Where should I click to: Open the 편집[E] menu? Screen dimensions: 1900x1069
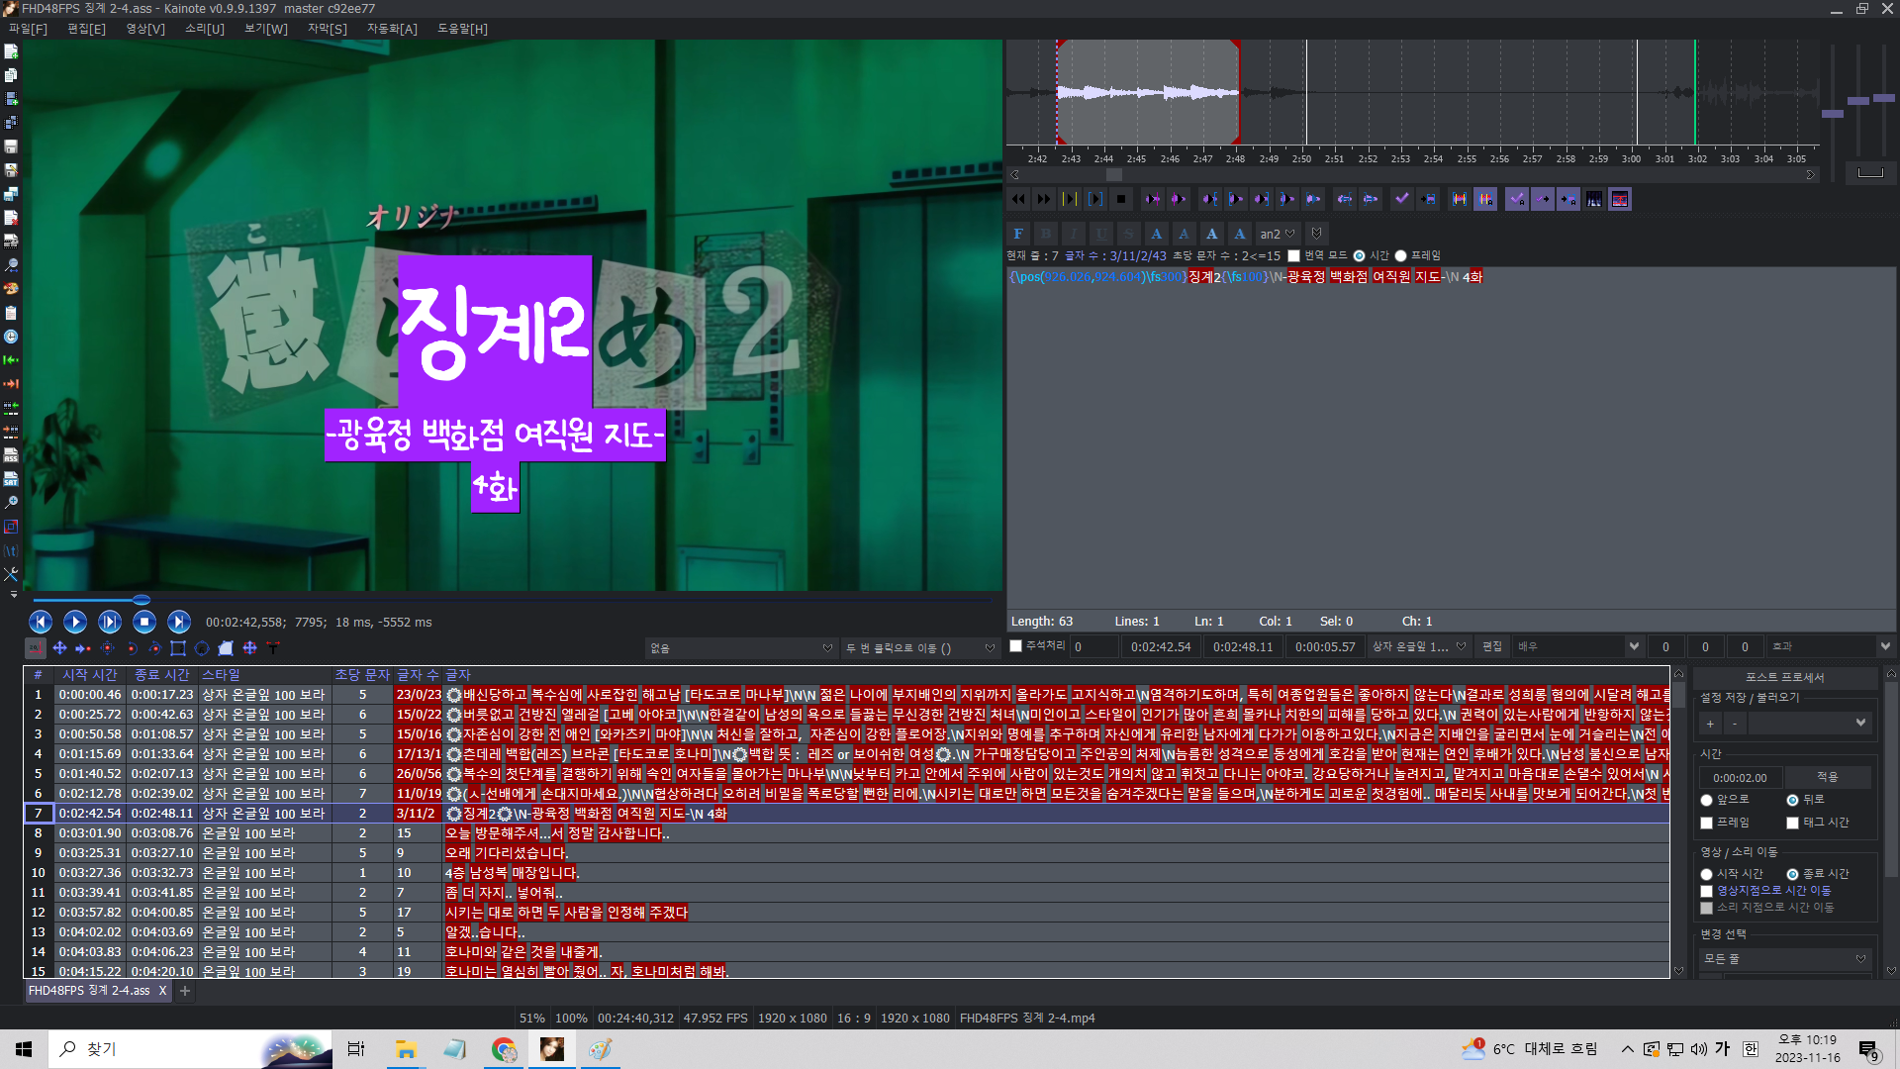[x=86, y=29]
